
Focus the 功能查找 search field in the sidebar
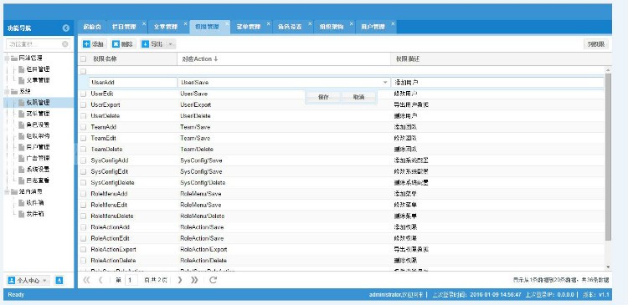(x=39, y=44)
